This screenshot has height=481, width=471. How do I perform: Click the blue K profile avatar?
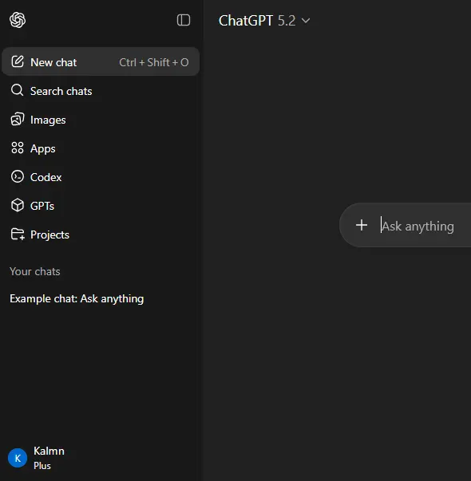click(x=18, y=458)
